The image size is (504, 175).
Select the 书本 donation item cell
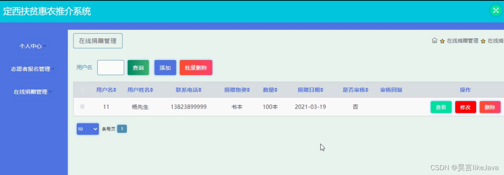coord(237,107)
